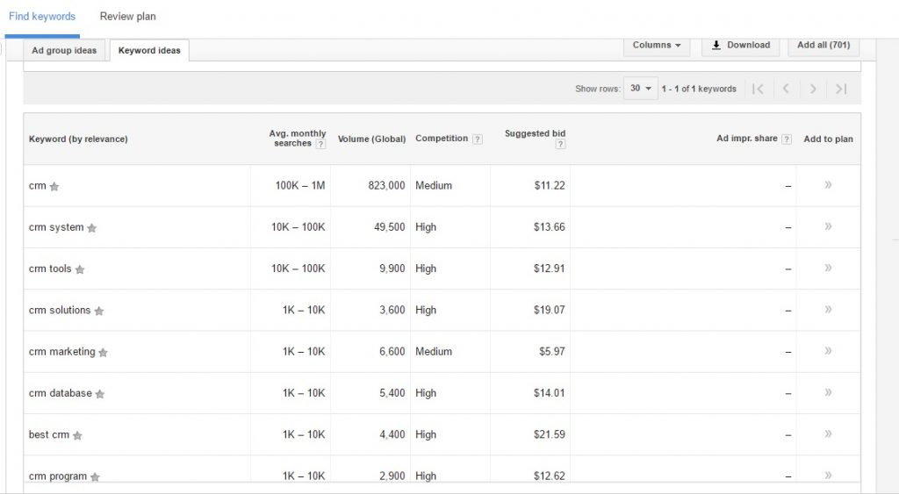Screen dimensions: 899x494
Task: Sort by Competition column header
Action: [x=442, y=139]
